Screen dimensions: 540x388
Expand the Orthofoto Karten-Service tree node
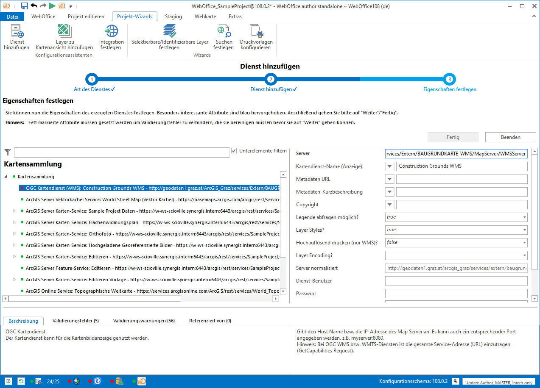click(x=14, y=233)
